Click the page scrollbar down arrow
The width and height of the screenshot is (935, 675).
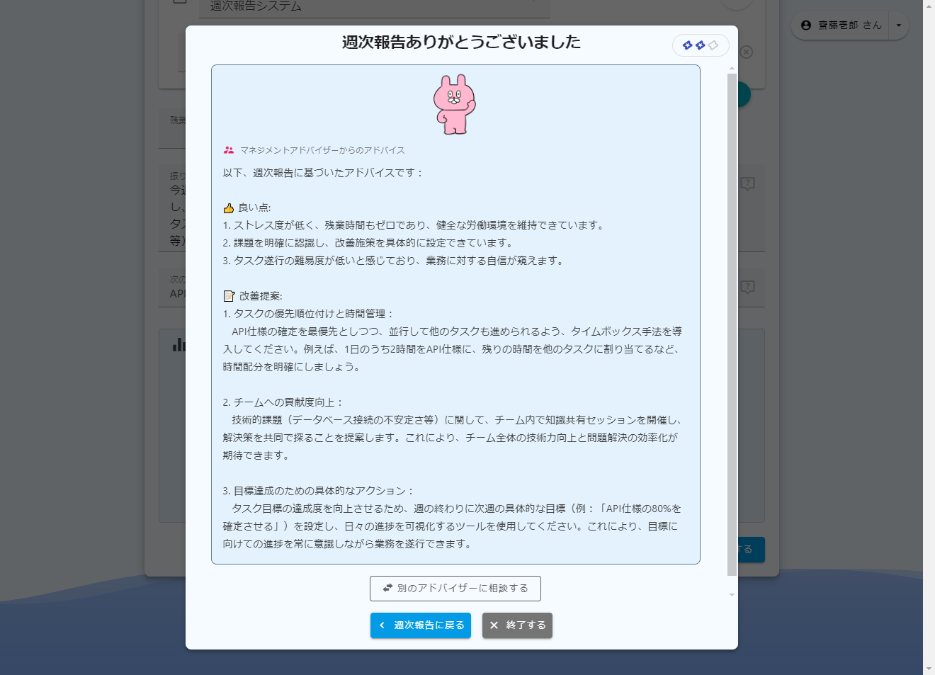click(x=929, y=669)
